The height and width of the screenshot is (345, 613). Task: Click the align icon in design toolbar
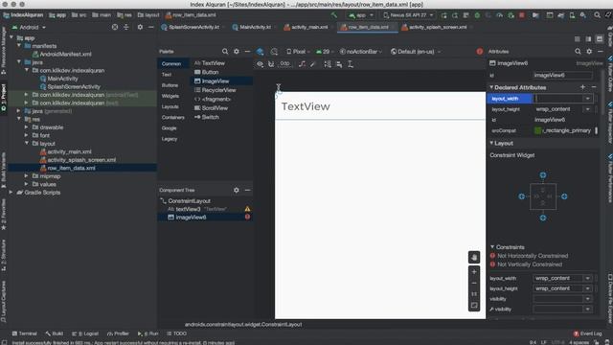tap(339, 64)
